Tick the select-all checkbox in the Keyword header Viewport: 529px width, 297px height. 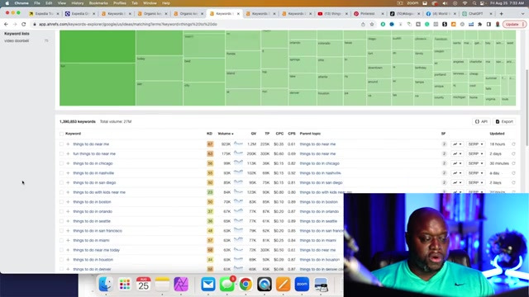tap(61, 134)
